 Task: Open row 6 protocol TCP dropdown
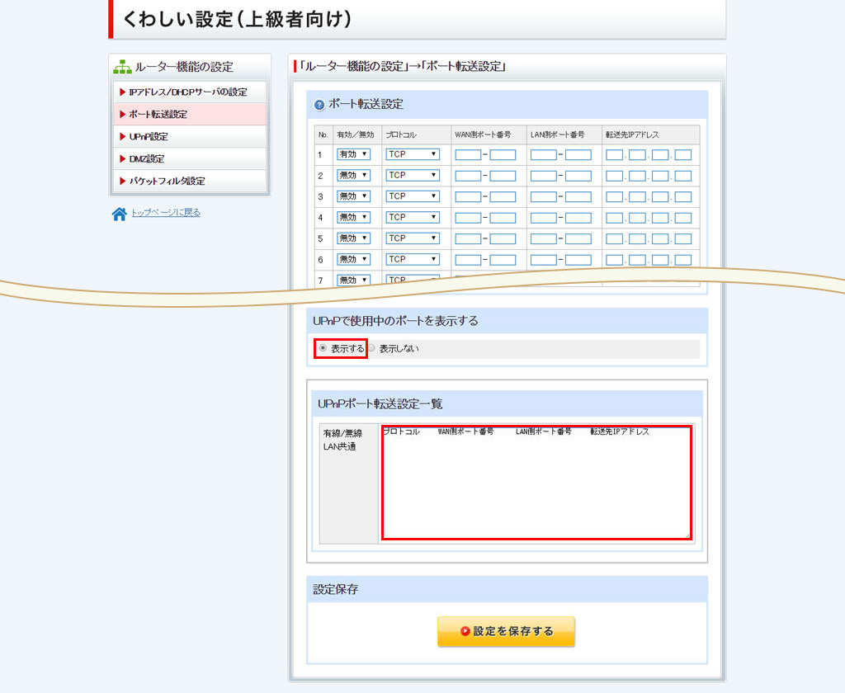412,259
